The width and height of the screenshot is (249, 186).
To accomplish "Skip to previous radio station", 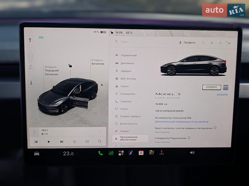I will click(x=36, y=142).
